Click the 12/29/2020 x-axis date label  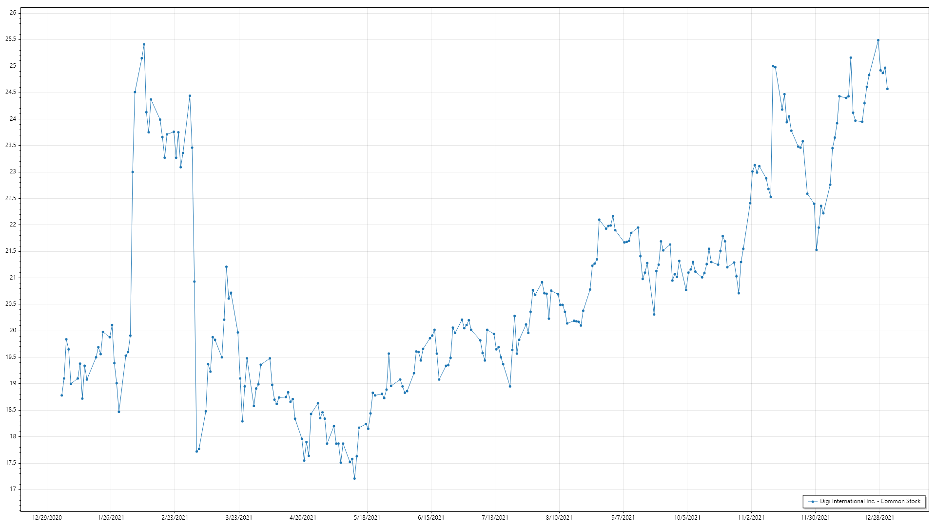point(47,517)
